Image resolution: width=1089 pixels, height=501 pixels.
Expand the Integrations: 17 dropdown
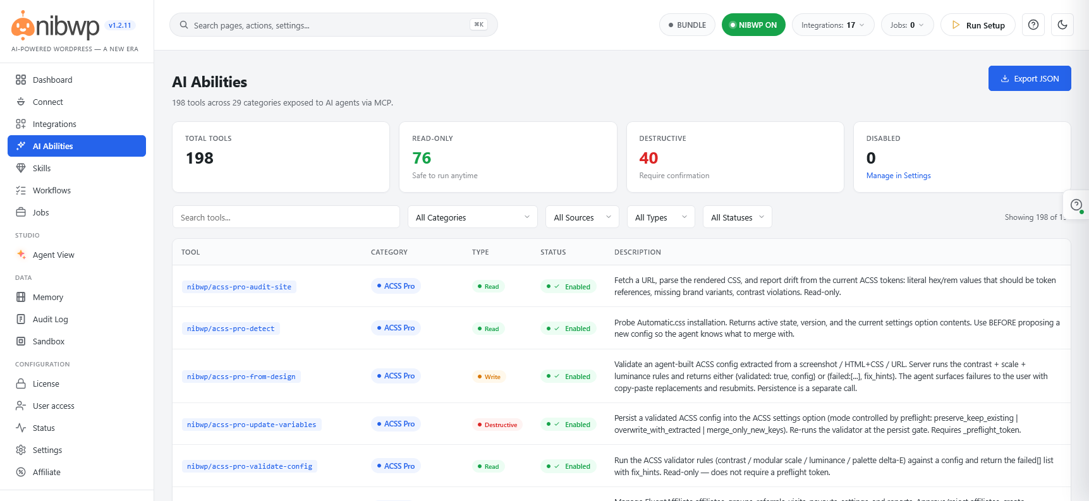pyautogui.click(x=833, y=25)
